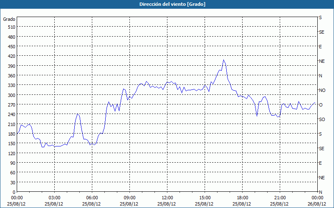
Task: Select the 'N' compass label level with 0
Action: click(320, 192)
